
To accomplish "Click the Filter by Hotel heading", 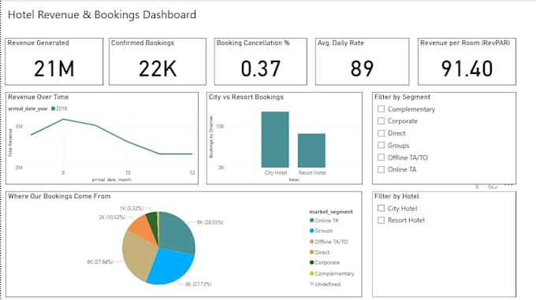I will (396, 196).
